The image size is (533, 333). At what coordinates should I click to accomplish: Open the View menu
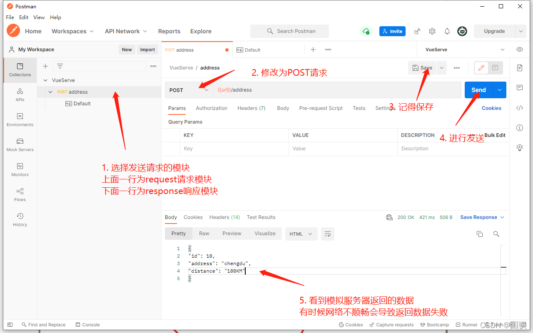tap(39, 17)
